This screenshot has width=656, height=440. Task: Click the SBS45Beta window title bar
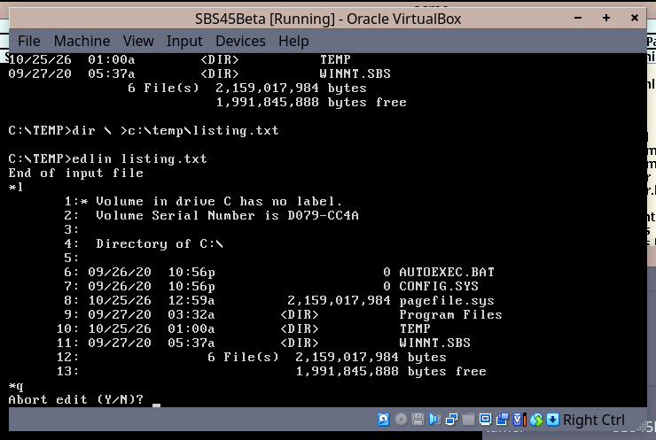328,19
